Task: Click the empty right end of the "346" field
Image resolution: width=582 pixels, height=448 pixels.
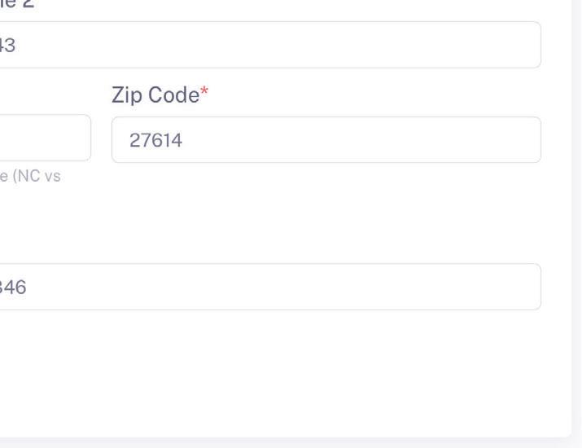Action: tap(483, 287)
